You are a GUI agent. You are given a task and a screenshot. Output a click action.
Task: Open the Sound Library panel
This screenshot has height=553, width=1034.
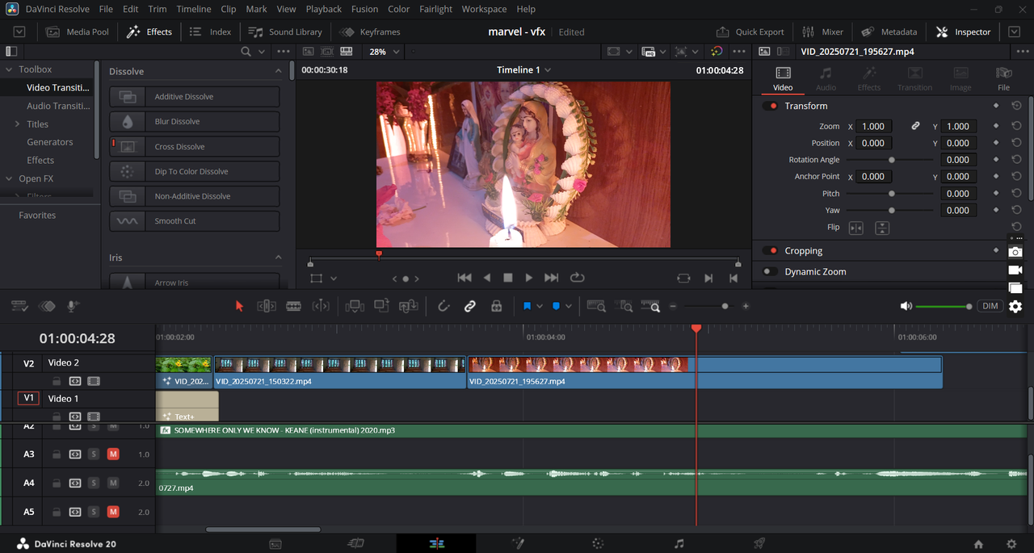click(285, 31)
